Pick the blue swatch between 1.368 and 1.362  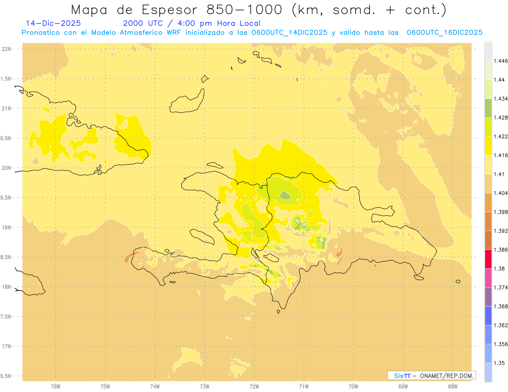tap(488, 316)
